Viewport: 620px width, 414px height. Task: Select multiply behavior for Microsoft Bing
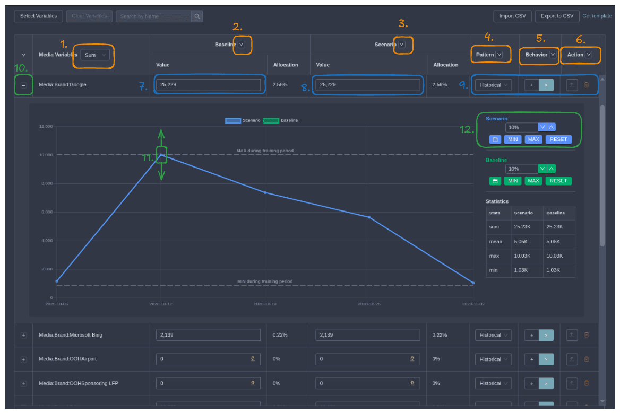pos(546,335)
